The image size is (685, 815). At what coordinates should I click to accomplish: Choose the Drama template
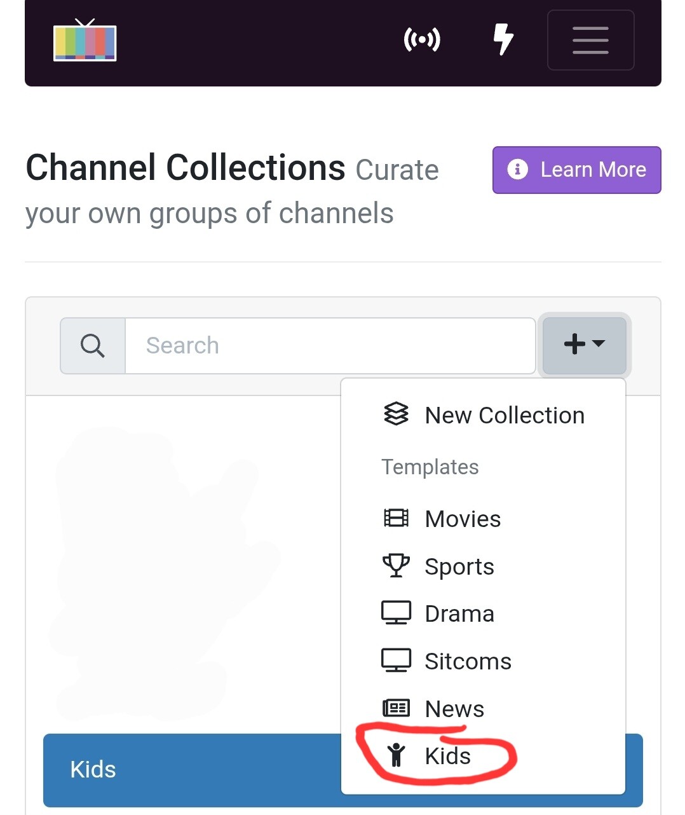point(459,613)
